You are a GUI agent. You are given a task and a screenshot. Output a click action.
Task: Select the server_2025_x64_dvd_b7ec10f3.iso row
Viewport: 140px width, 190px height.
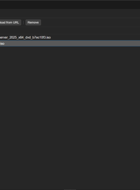[70, 37]
